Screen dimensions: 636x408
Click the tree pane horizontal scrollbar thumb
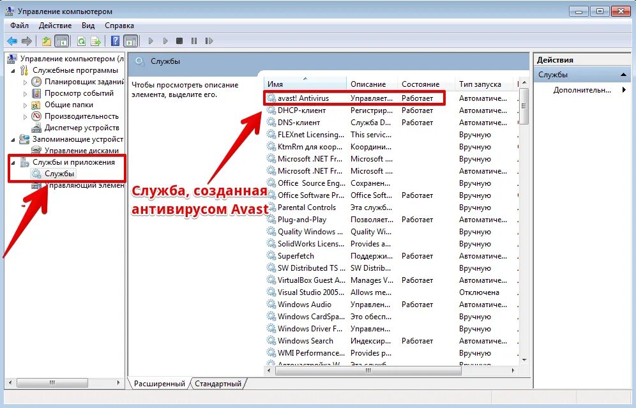click(x=52, y=383)
